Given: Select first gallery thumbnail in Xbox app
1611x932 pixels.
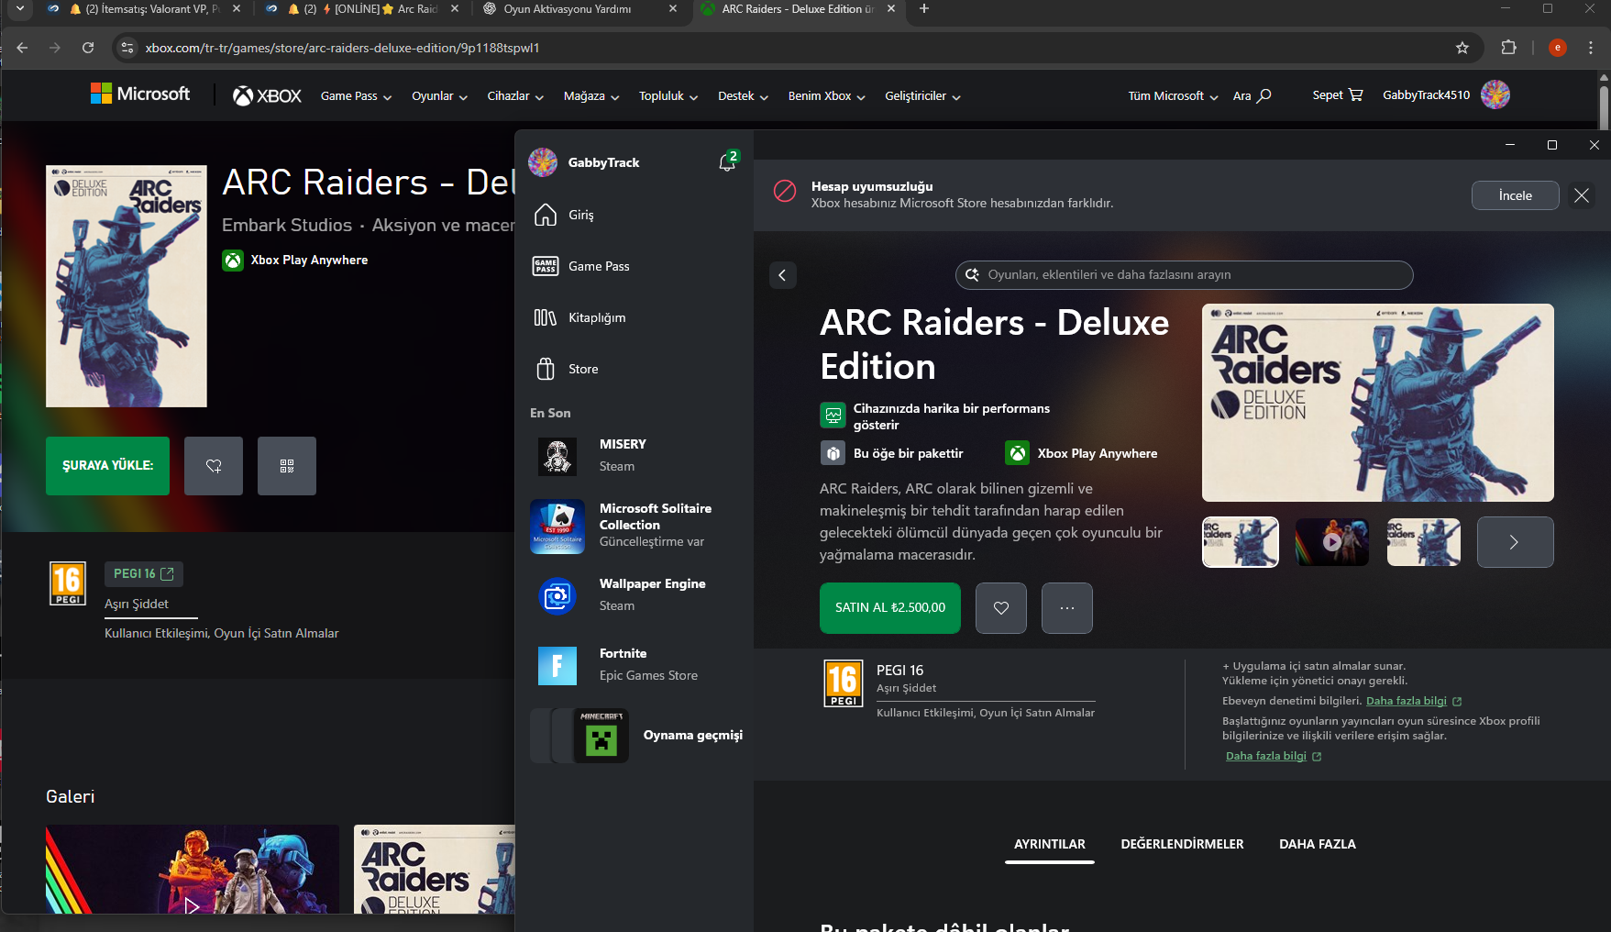Looking at the screenshot, I should pyautogui.click(x=1241, y=541).
